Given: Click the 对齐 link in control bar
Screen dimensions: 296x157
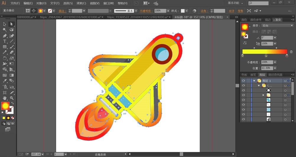Looking at the screenshot, I should pos(232,11).
